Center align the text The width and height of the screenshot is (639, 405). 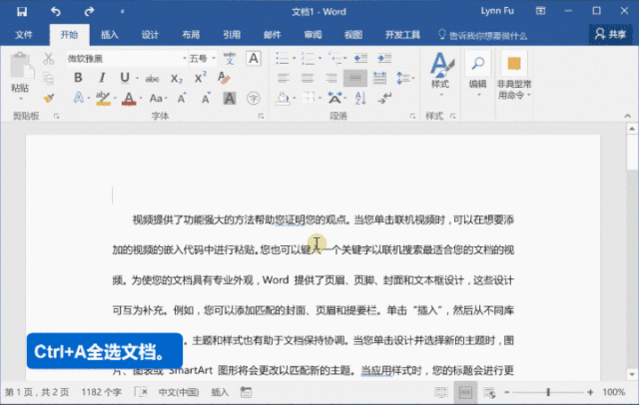pyautogui.click(x=308, y=78)
